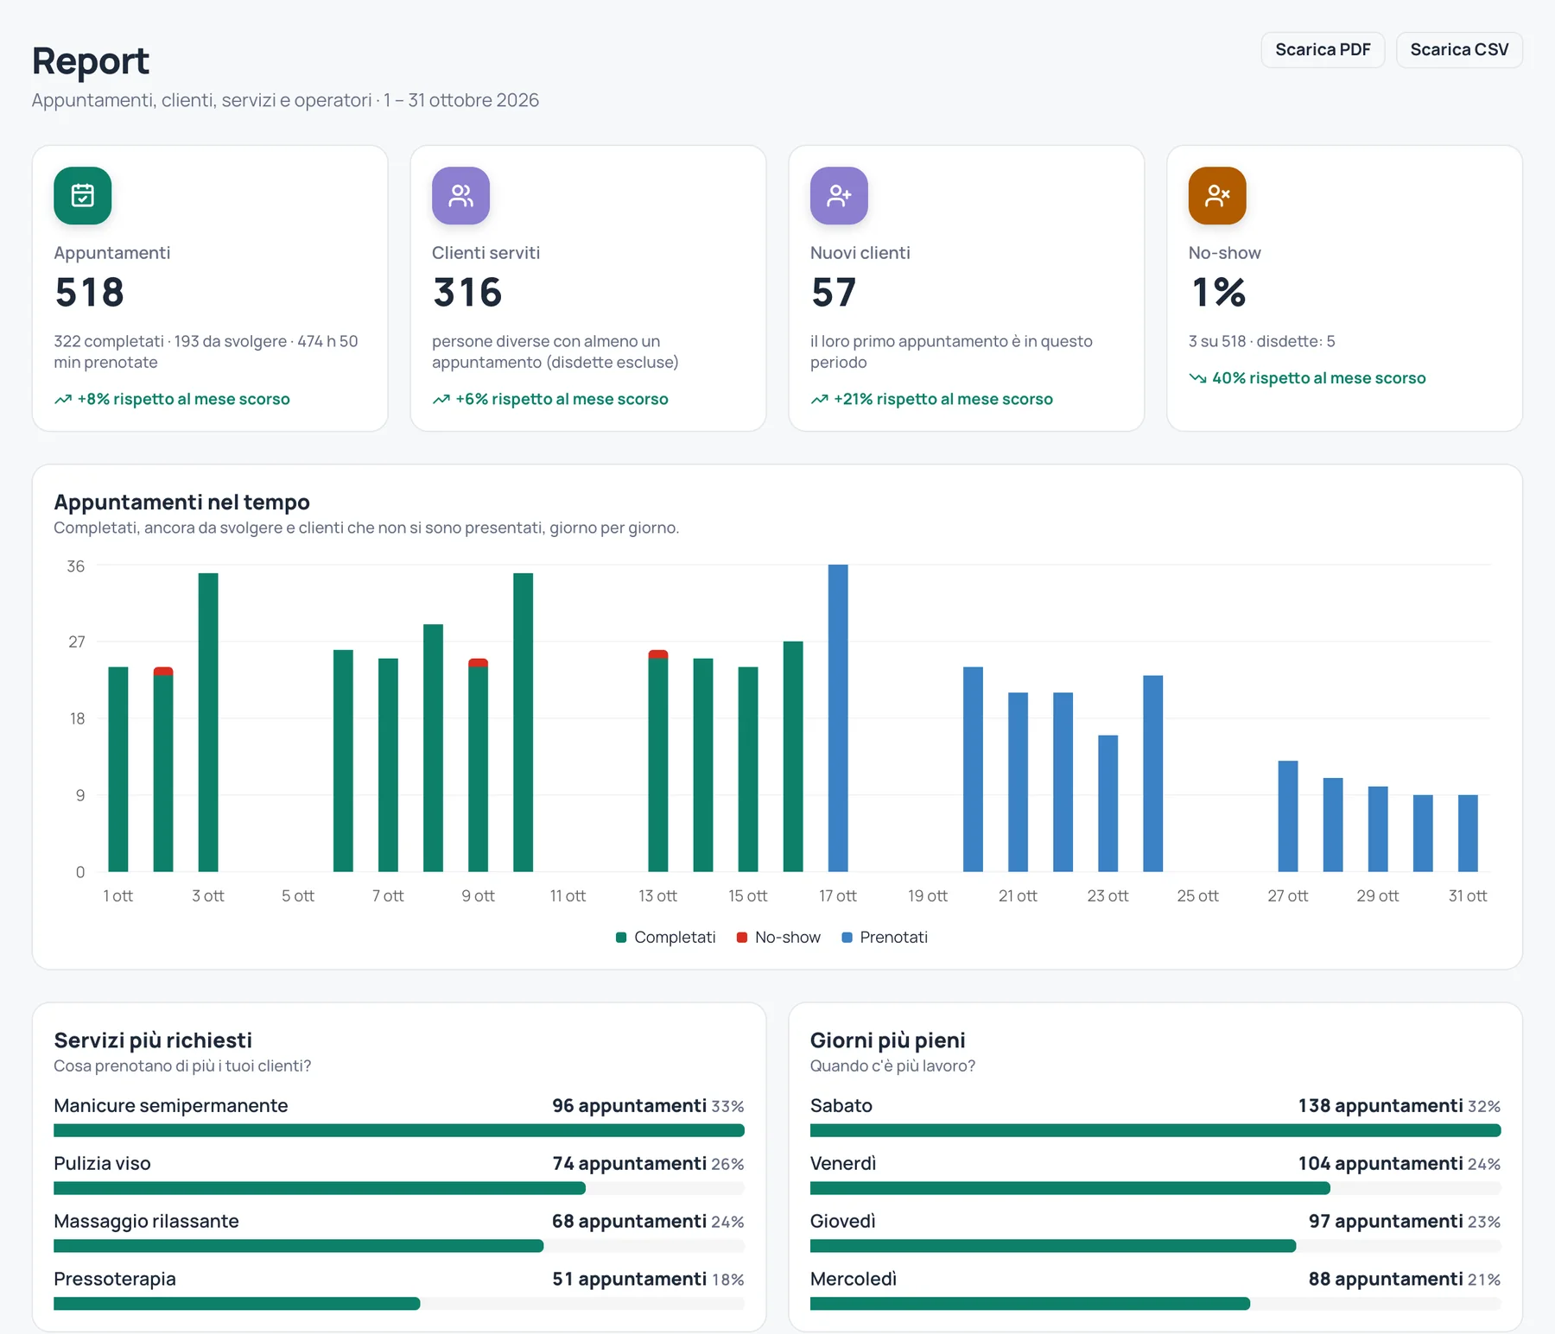Toggle the Completati legend entry
Viewport: 1555px width, 1334px height.
coord(665,937)
